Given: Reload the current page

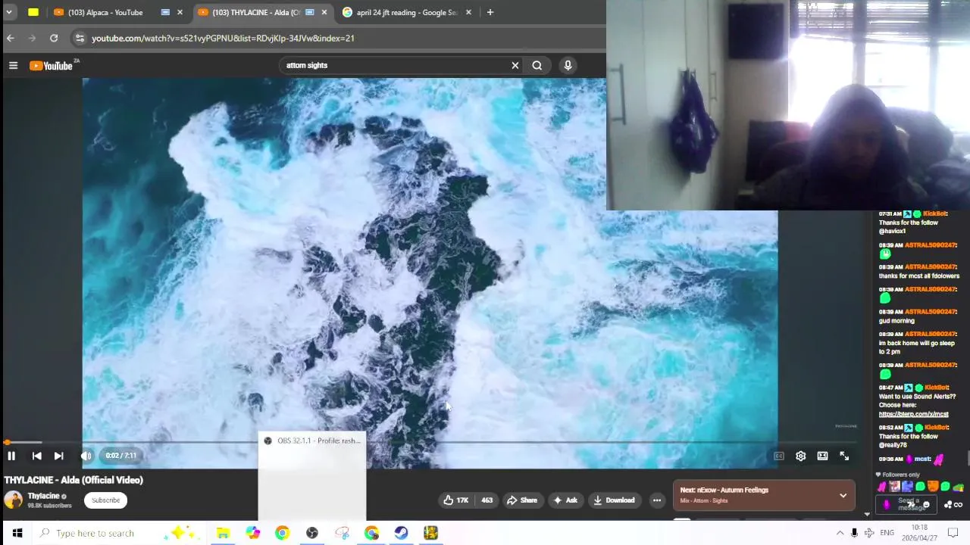Looking at the screenshot, I should (x=54, y=38).
